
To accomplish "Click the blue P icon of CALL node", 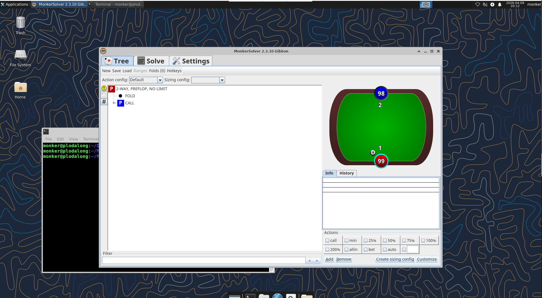I will coord(120,103).
